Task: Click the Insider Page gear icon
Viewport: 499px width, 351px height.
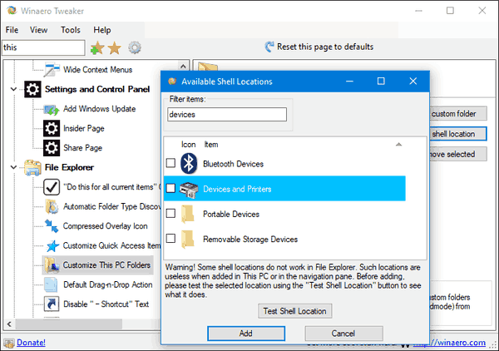Action: point(52,128)
